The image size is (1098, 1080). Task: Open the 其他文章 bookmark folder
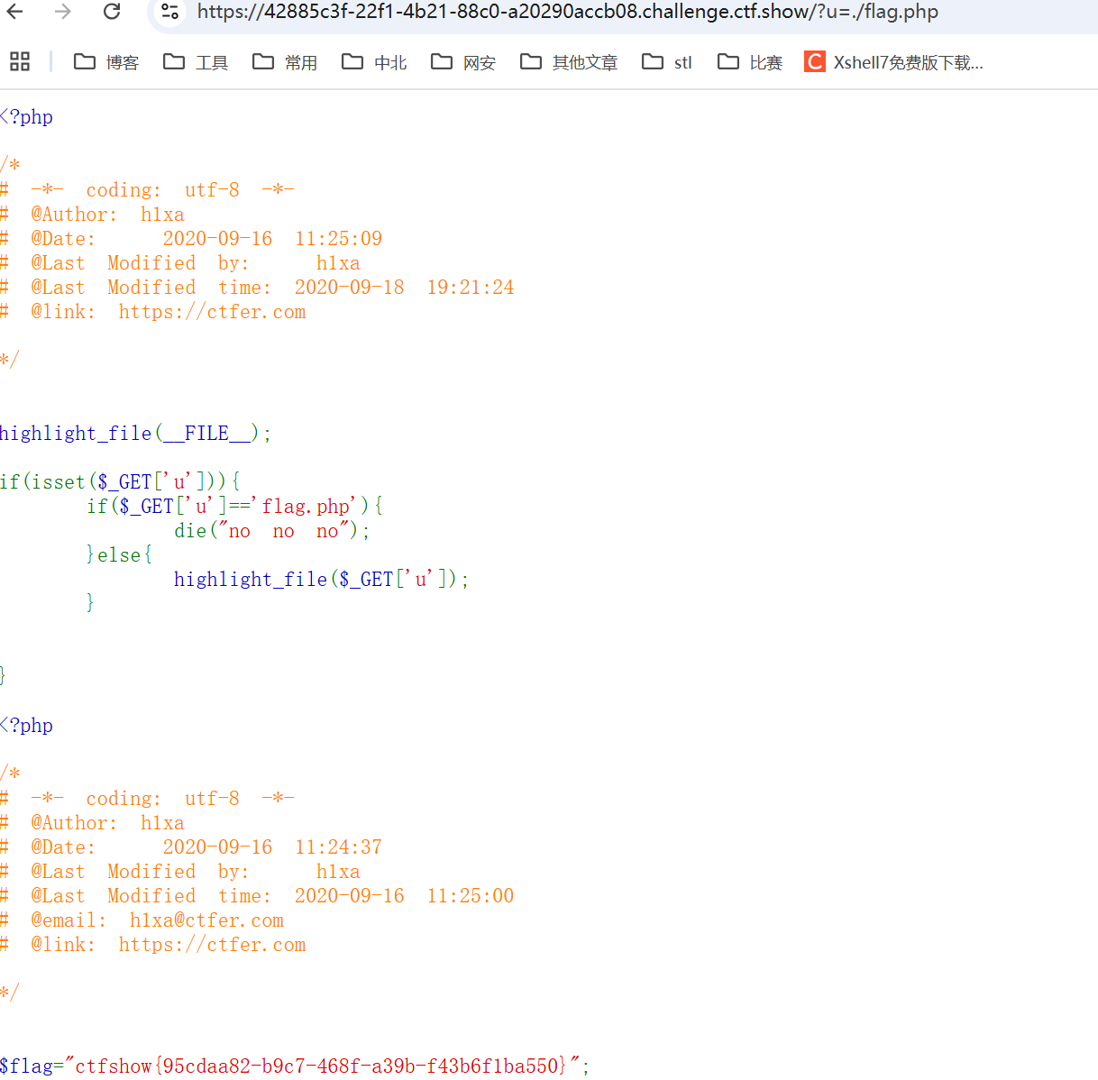coord(569,62)
